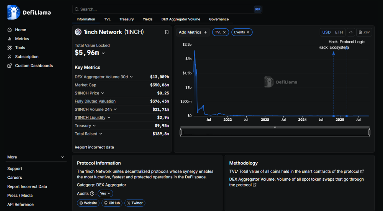Switch chart denomination to ETH
This screenshot has width=383, height=211.
(x=339, y=32)
